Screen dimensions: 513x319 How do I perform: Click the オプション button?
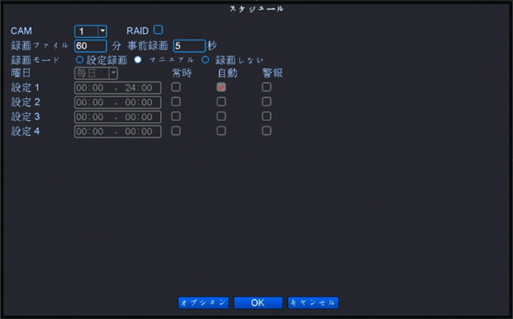(x=203, y=303)
